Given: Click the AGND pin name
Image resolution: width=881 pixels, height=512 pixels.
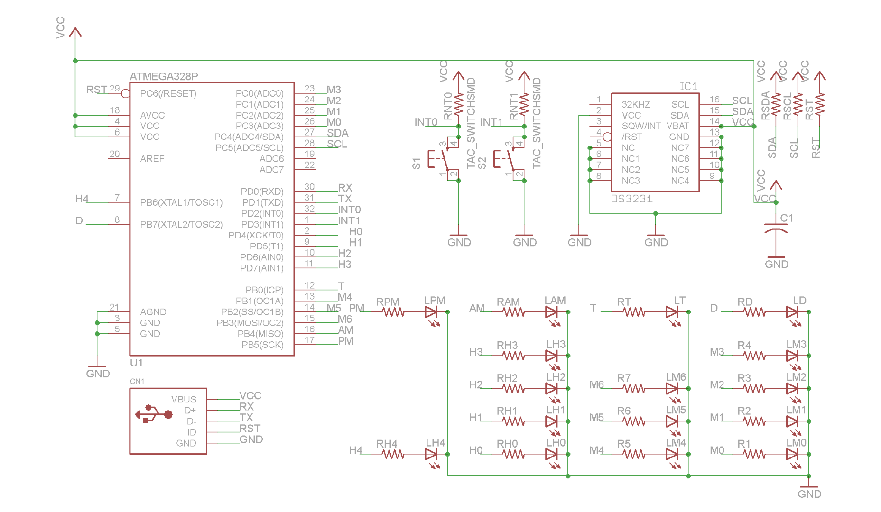Looking at the screenshot, I should click(153, 312).
